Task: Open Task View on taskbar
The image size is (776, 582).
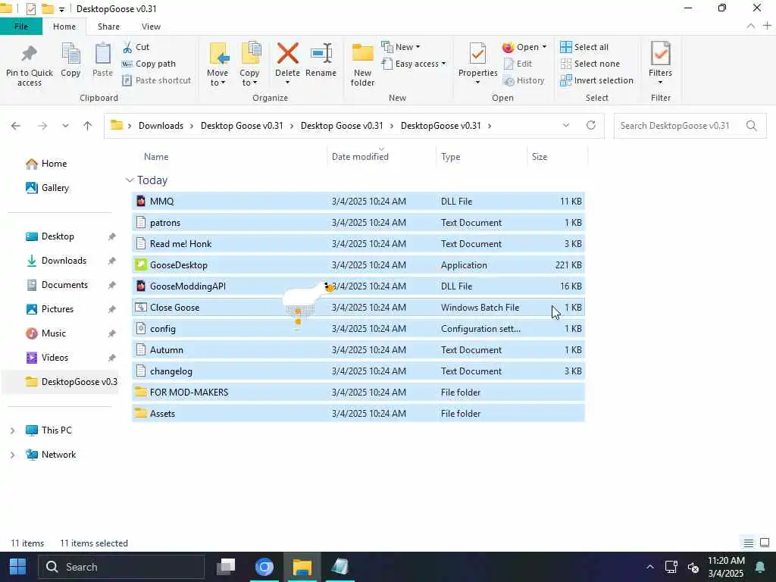Action: click(226, 567)
